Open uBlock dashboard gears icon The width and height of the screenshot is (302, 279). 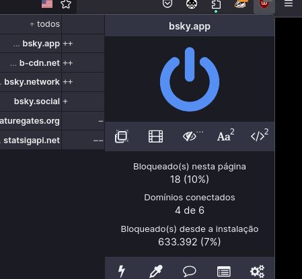(258, 271)
